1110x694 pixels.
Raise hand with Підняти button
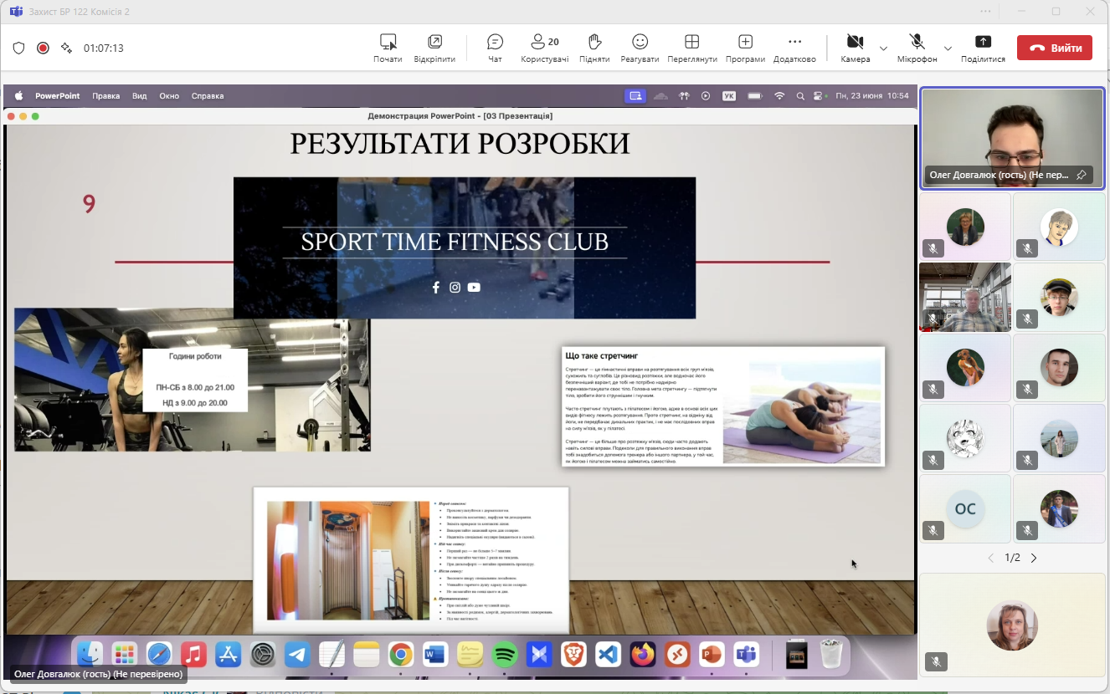(x=594, y=48)
